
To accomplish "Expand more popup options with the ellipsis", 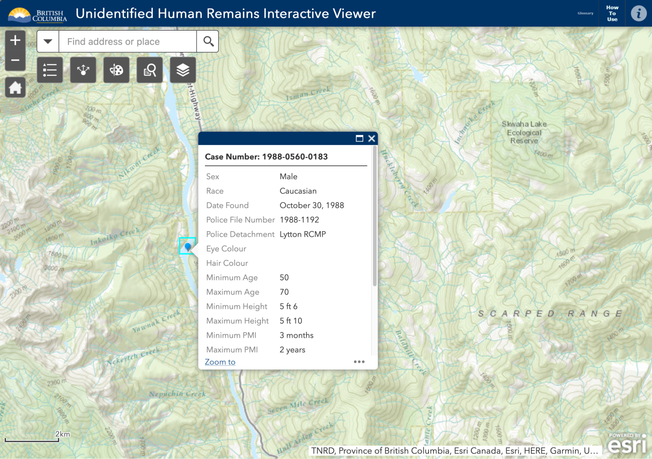I will tap(359, 362).
